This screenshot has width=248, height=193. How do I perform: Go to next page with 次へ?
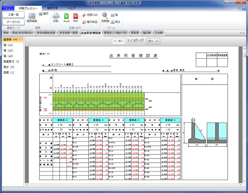tap(153, 41)
